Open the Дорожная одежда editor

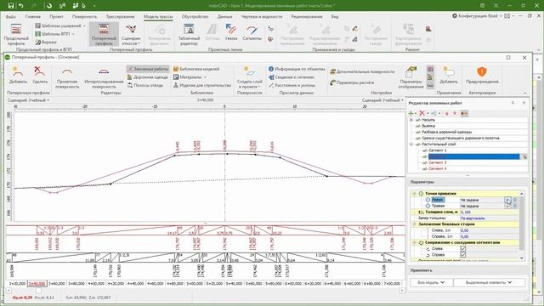coord(148,77)
